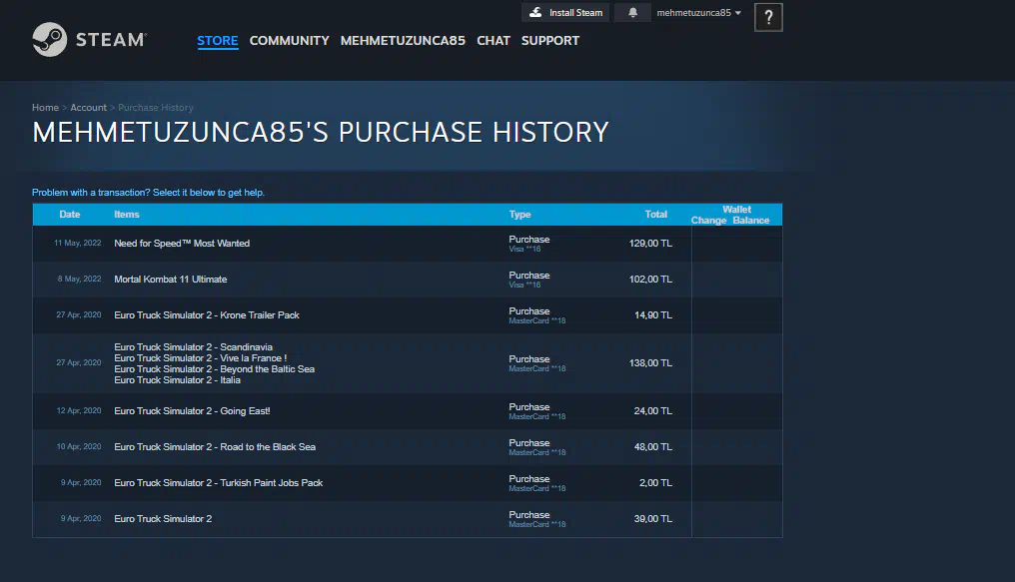Click the 10 Apr, 2020 date
1015x582 pixels.
coord(79,447)
